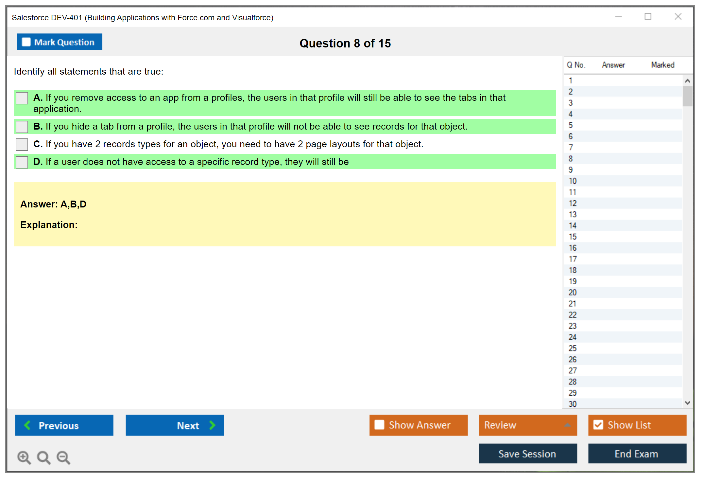Image resolution: width=703 pixels, height=481 pixels.
Task: Maximize the exam window
Action: [x=648, y=17]
